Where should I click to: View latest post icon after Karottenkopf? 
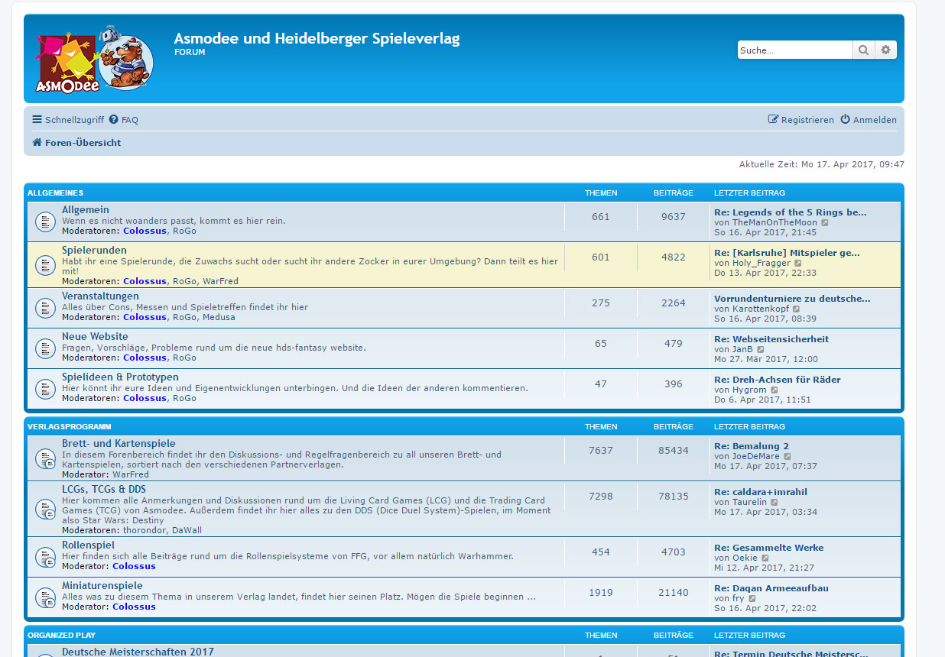[x=797, y=309]
